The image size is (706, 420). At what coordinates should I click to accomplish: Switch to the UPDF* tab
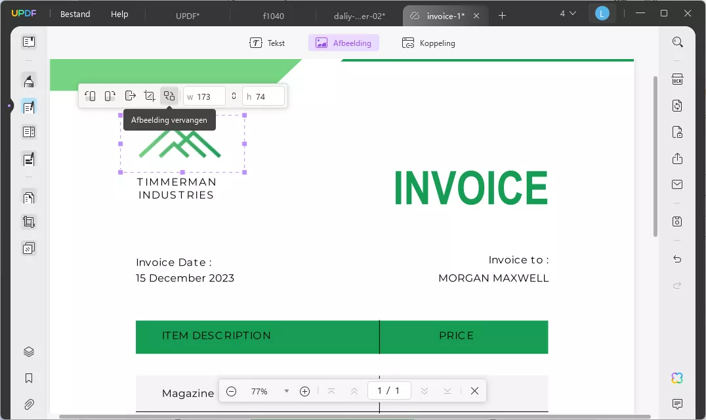click(188, 16)
